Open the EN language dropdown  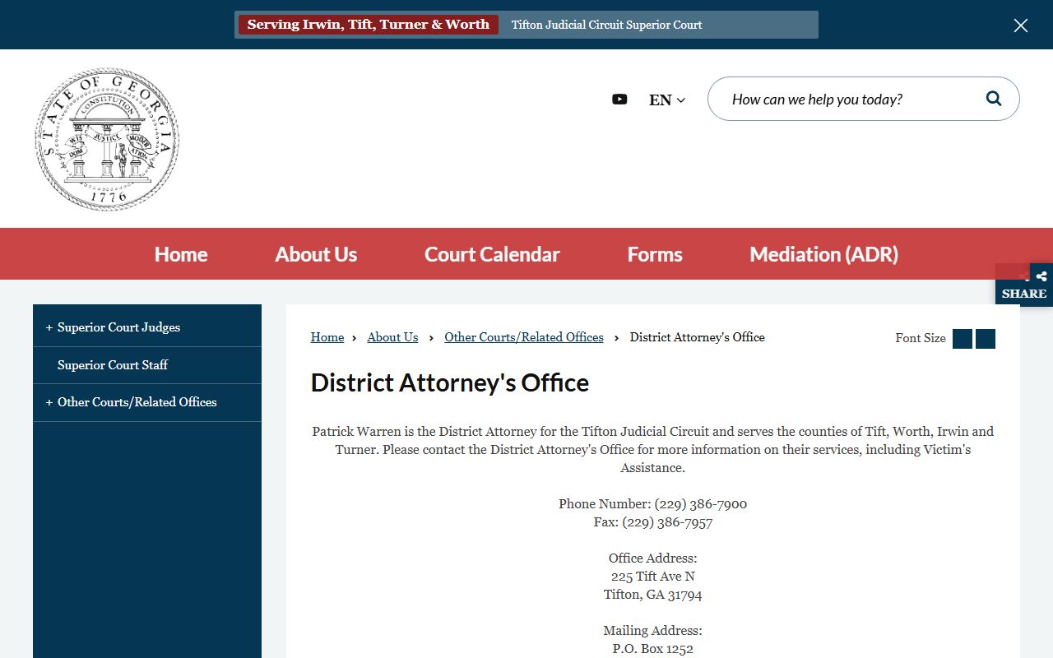(x=667, y=100)
